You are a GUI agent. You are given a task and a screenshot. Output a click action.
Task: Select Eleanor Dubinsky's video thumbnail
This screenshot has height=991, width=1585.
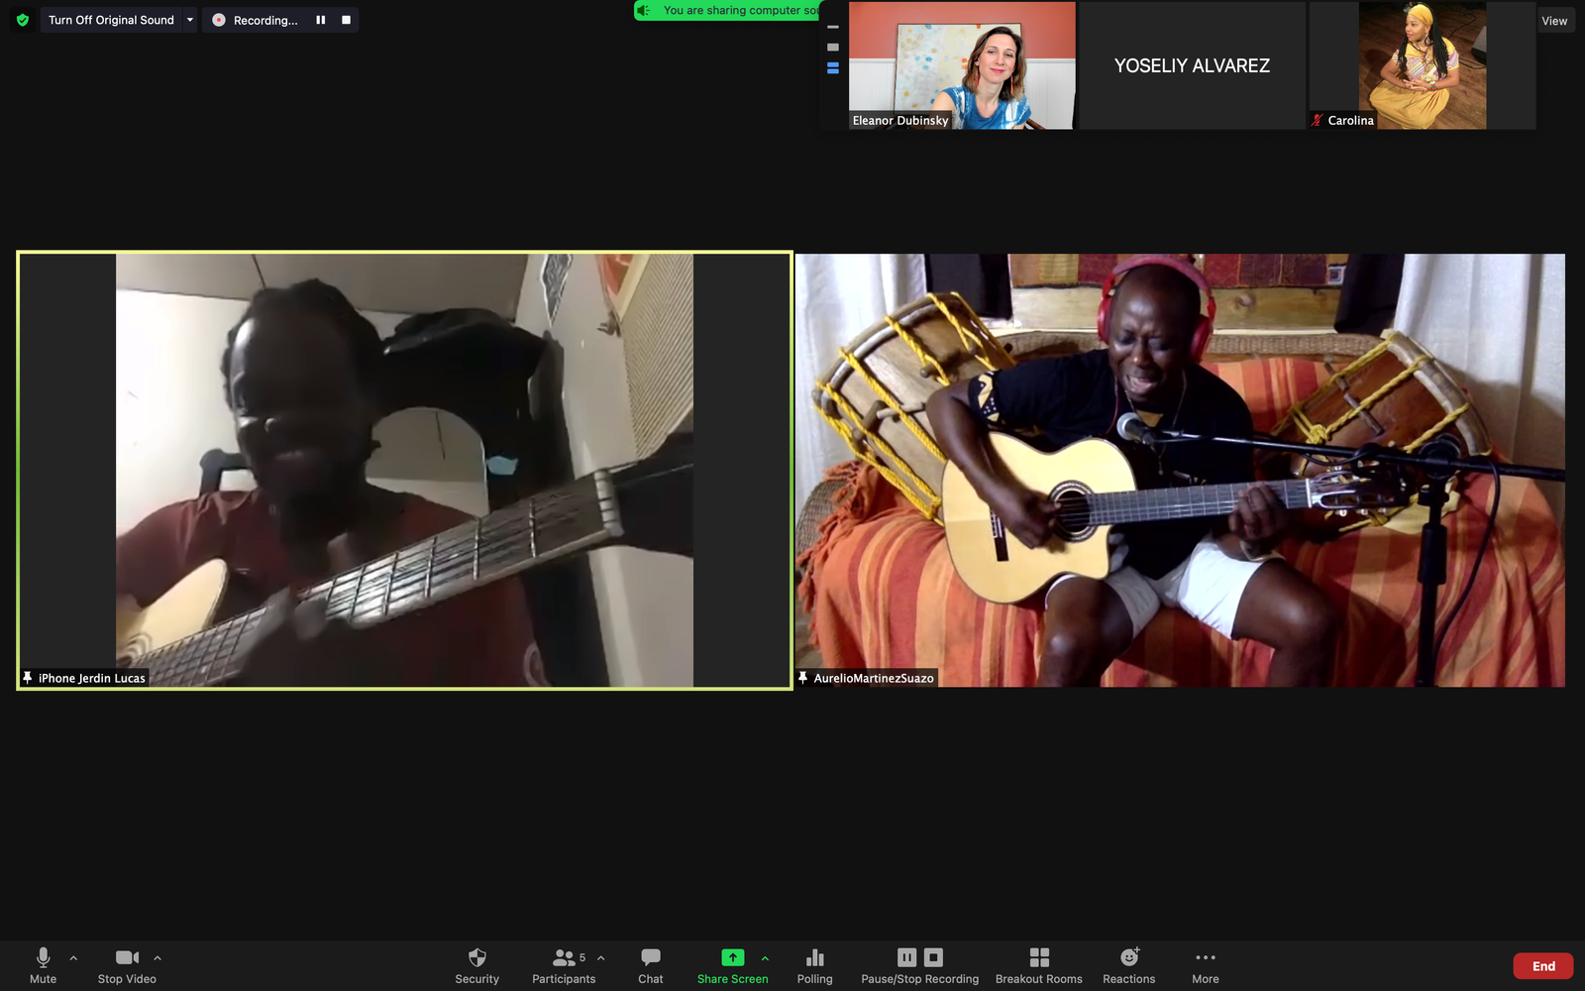click(x=961, y=65)
